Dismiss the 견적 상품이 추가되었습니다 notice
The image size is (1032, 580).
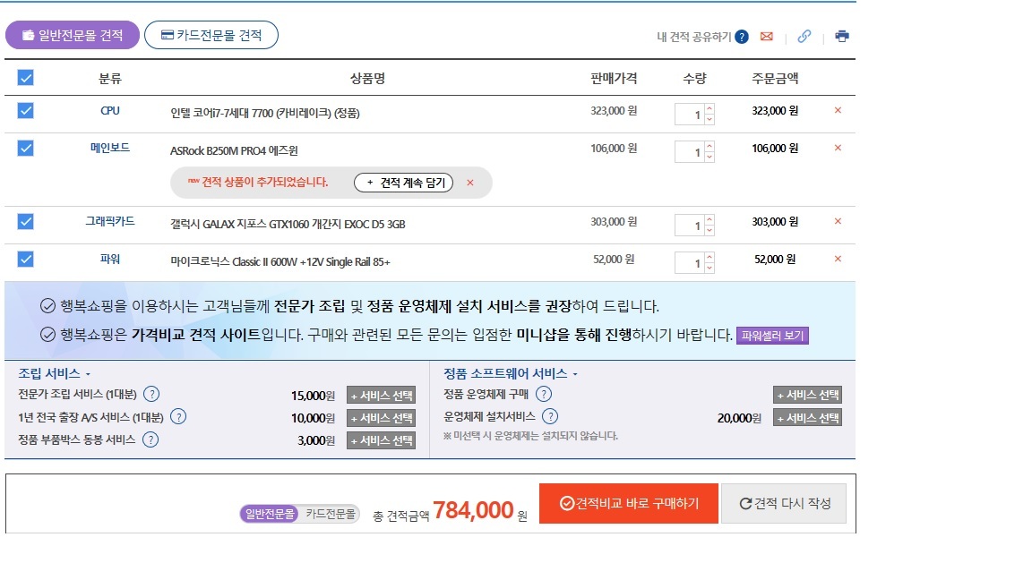point(470,183)
